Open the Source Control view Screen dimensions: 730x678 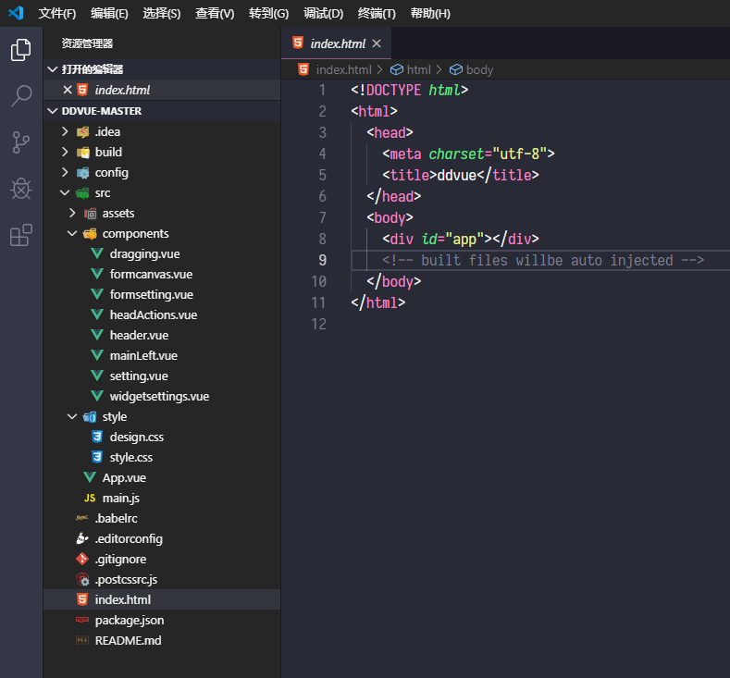click(21, 142)
